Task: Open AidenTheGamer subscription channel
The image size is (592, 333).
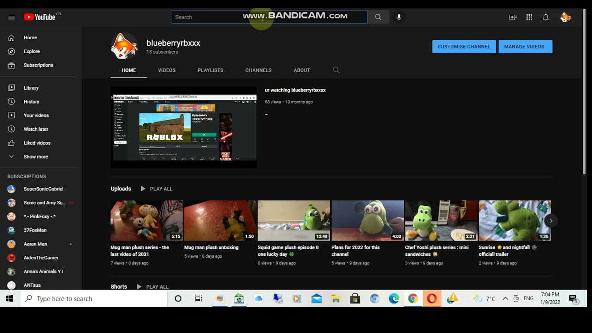Action: point(41,258)
